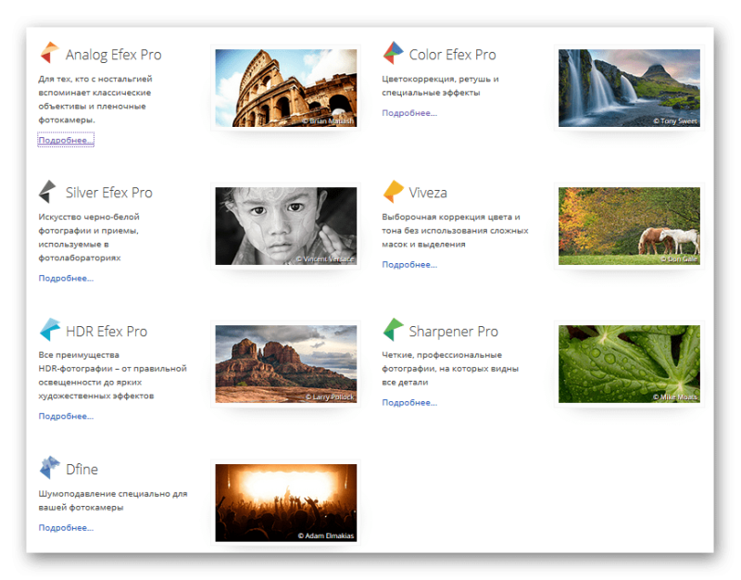Image resolution: width=741 pixels, height=580 pixels.
Task: Open 'Подробнее...' link under Color Efex Pro
Action: [409, 113]
